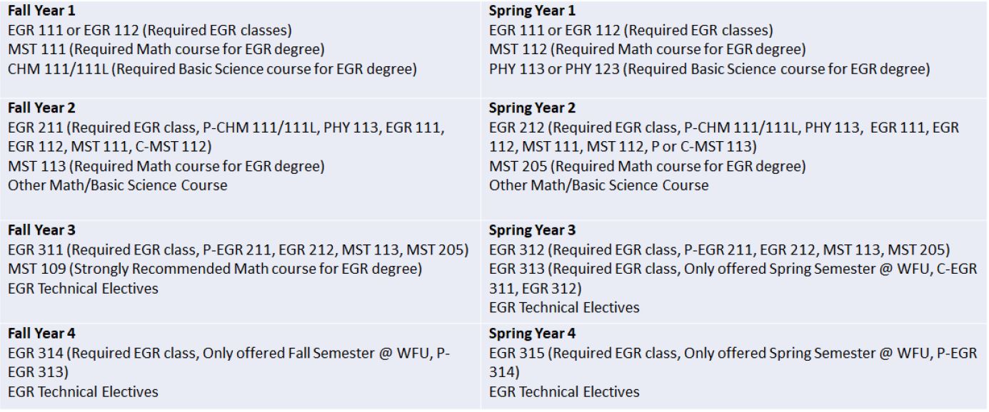Click the EGR 212 course entry
Image resolution: width=989 pixels, height=412 pixels.
(724, 137)
